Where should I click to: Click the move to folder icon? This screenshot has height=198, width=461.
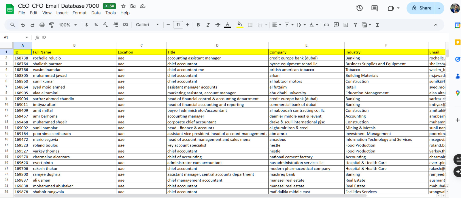point(133,6)
